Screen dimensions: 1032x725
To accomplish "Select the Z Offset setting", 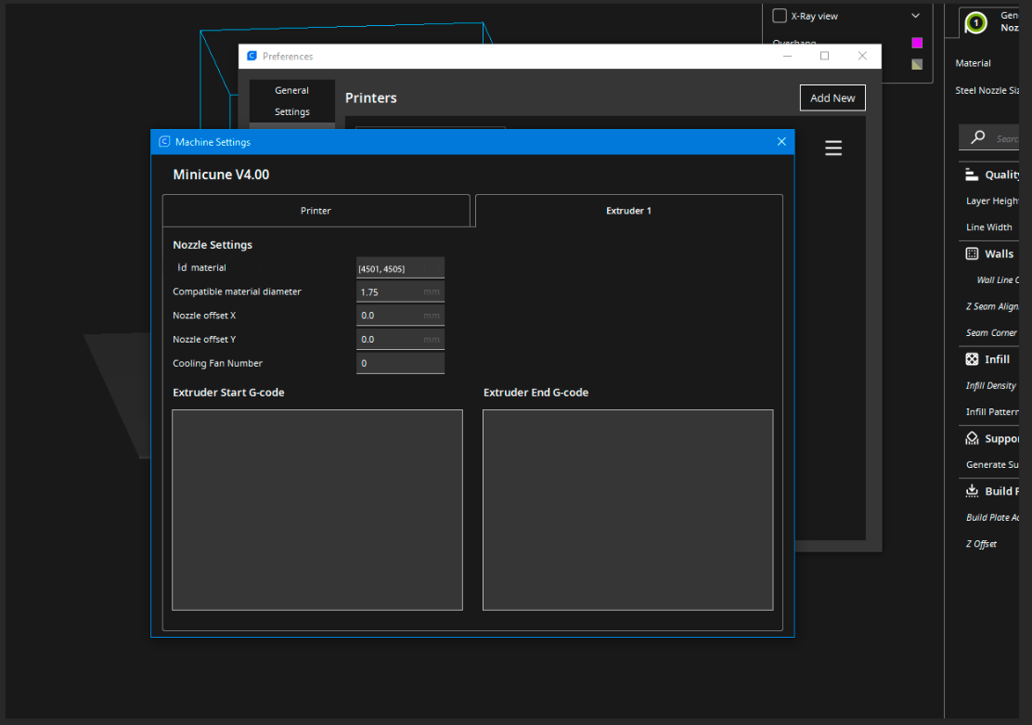I will (x=981, y=544).
